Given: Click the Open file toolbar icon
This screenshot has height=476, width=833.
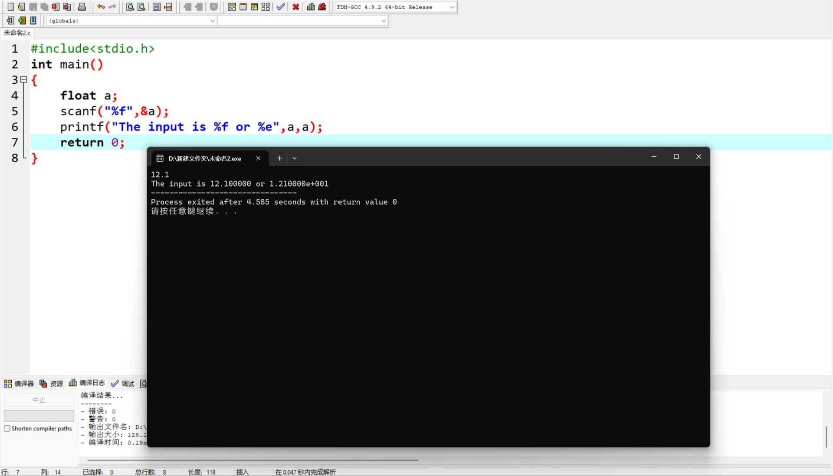Looking at the screenshot, I should pyautogui.click(x=21, y=7).
